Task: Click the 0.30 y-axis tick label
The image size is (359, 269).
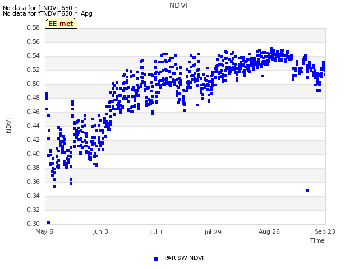Action: click(34, 224)
